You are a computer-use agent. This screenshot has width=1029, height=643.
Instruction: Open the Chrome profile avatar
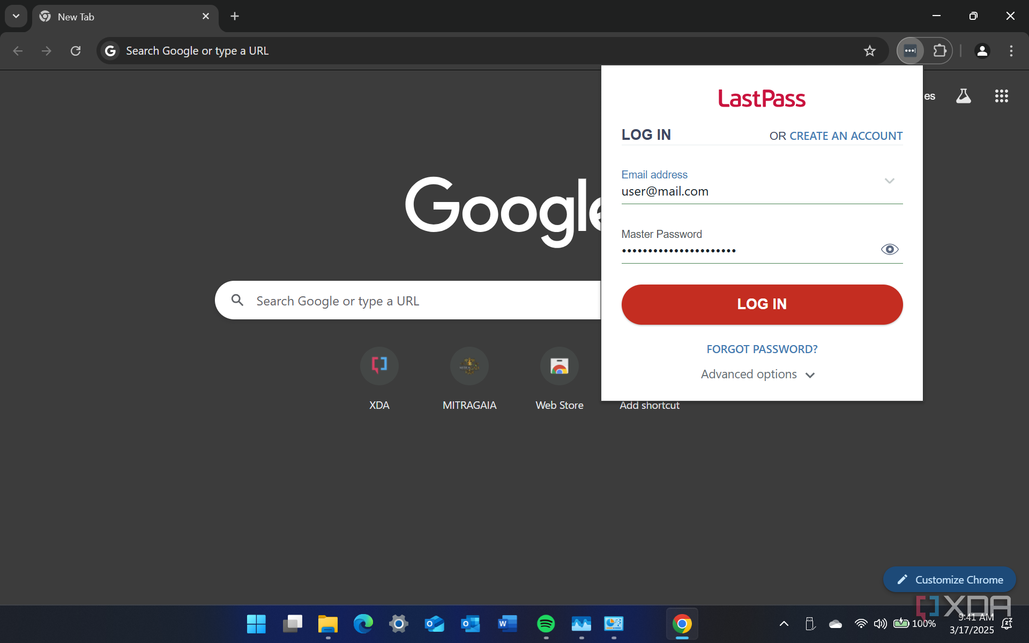point(982,51)
